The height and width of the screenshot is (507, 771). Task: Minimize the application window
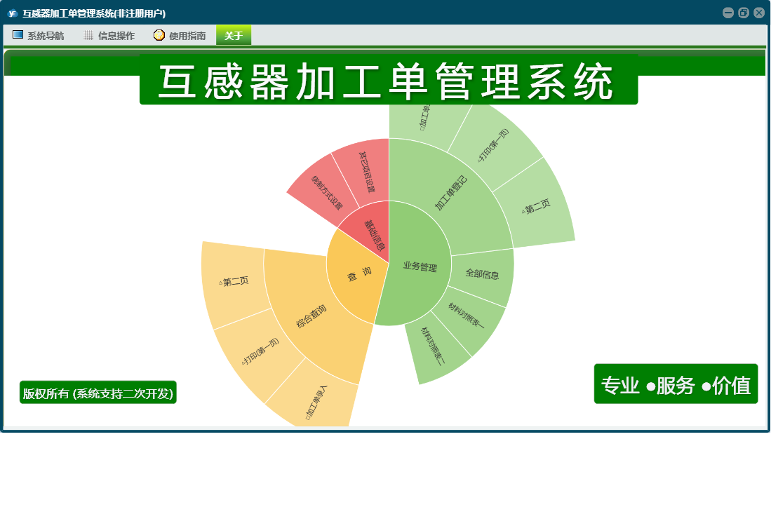(x=728, y=13)
